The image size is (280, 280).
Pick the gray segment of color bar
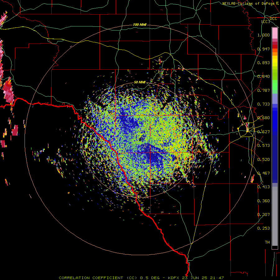click(x=275, y=217)
